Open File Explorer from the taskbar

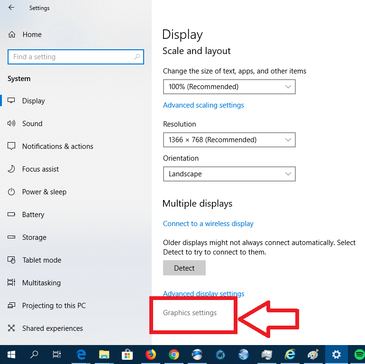[104, 355]
